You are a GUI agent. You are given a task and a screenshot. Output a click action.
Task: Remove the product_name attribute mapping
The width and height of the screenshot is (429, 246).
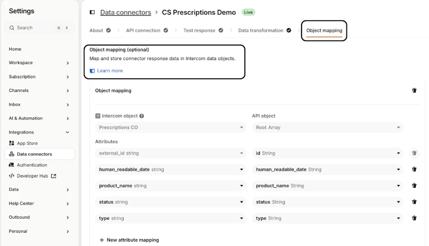[x=414, y=186]
